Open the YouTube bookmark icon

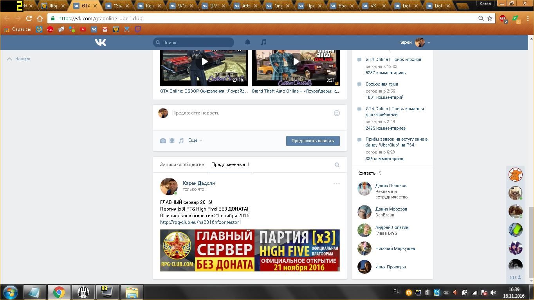[83, 29]
